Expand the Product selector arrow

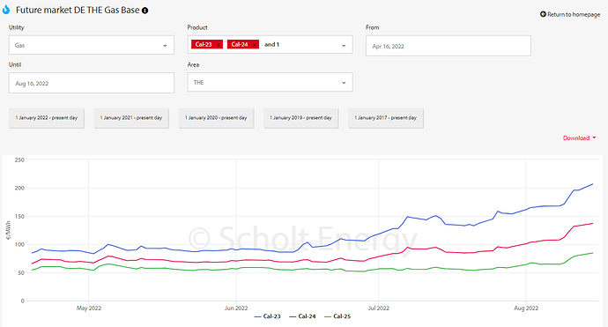(x=344, y=46)
